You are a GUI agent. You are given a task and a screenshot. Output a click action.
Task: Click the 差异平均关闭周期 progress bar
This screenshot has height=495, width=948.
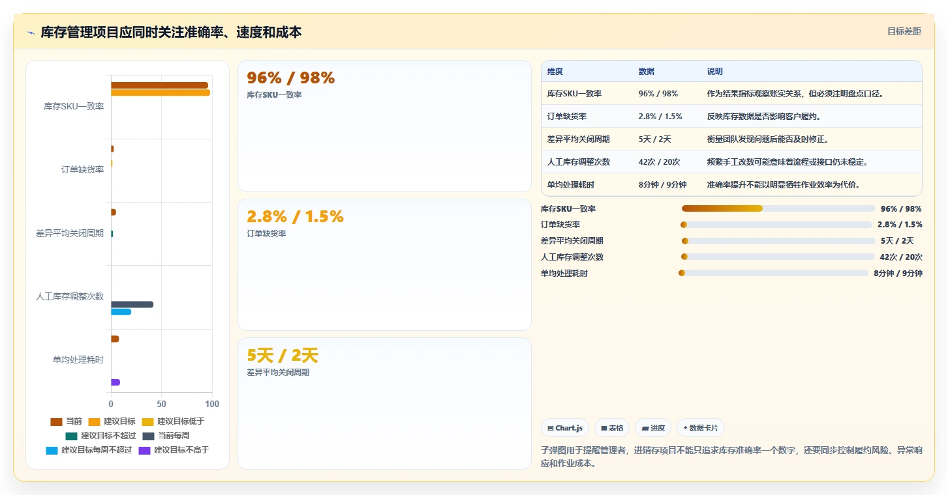(778, 241)
